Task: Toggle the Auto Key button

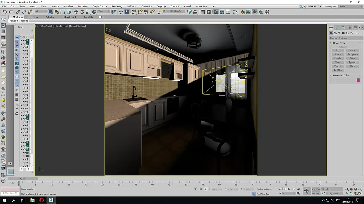Action: (316, 189)
